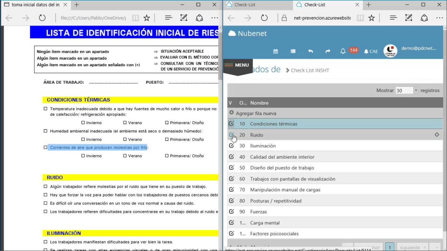Select the Carga mental row name

tap(265, 223)
